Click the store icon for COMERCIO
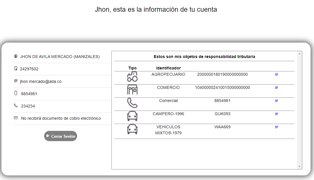 tap(132, 90)
